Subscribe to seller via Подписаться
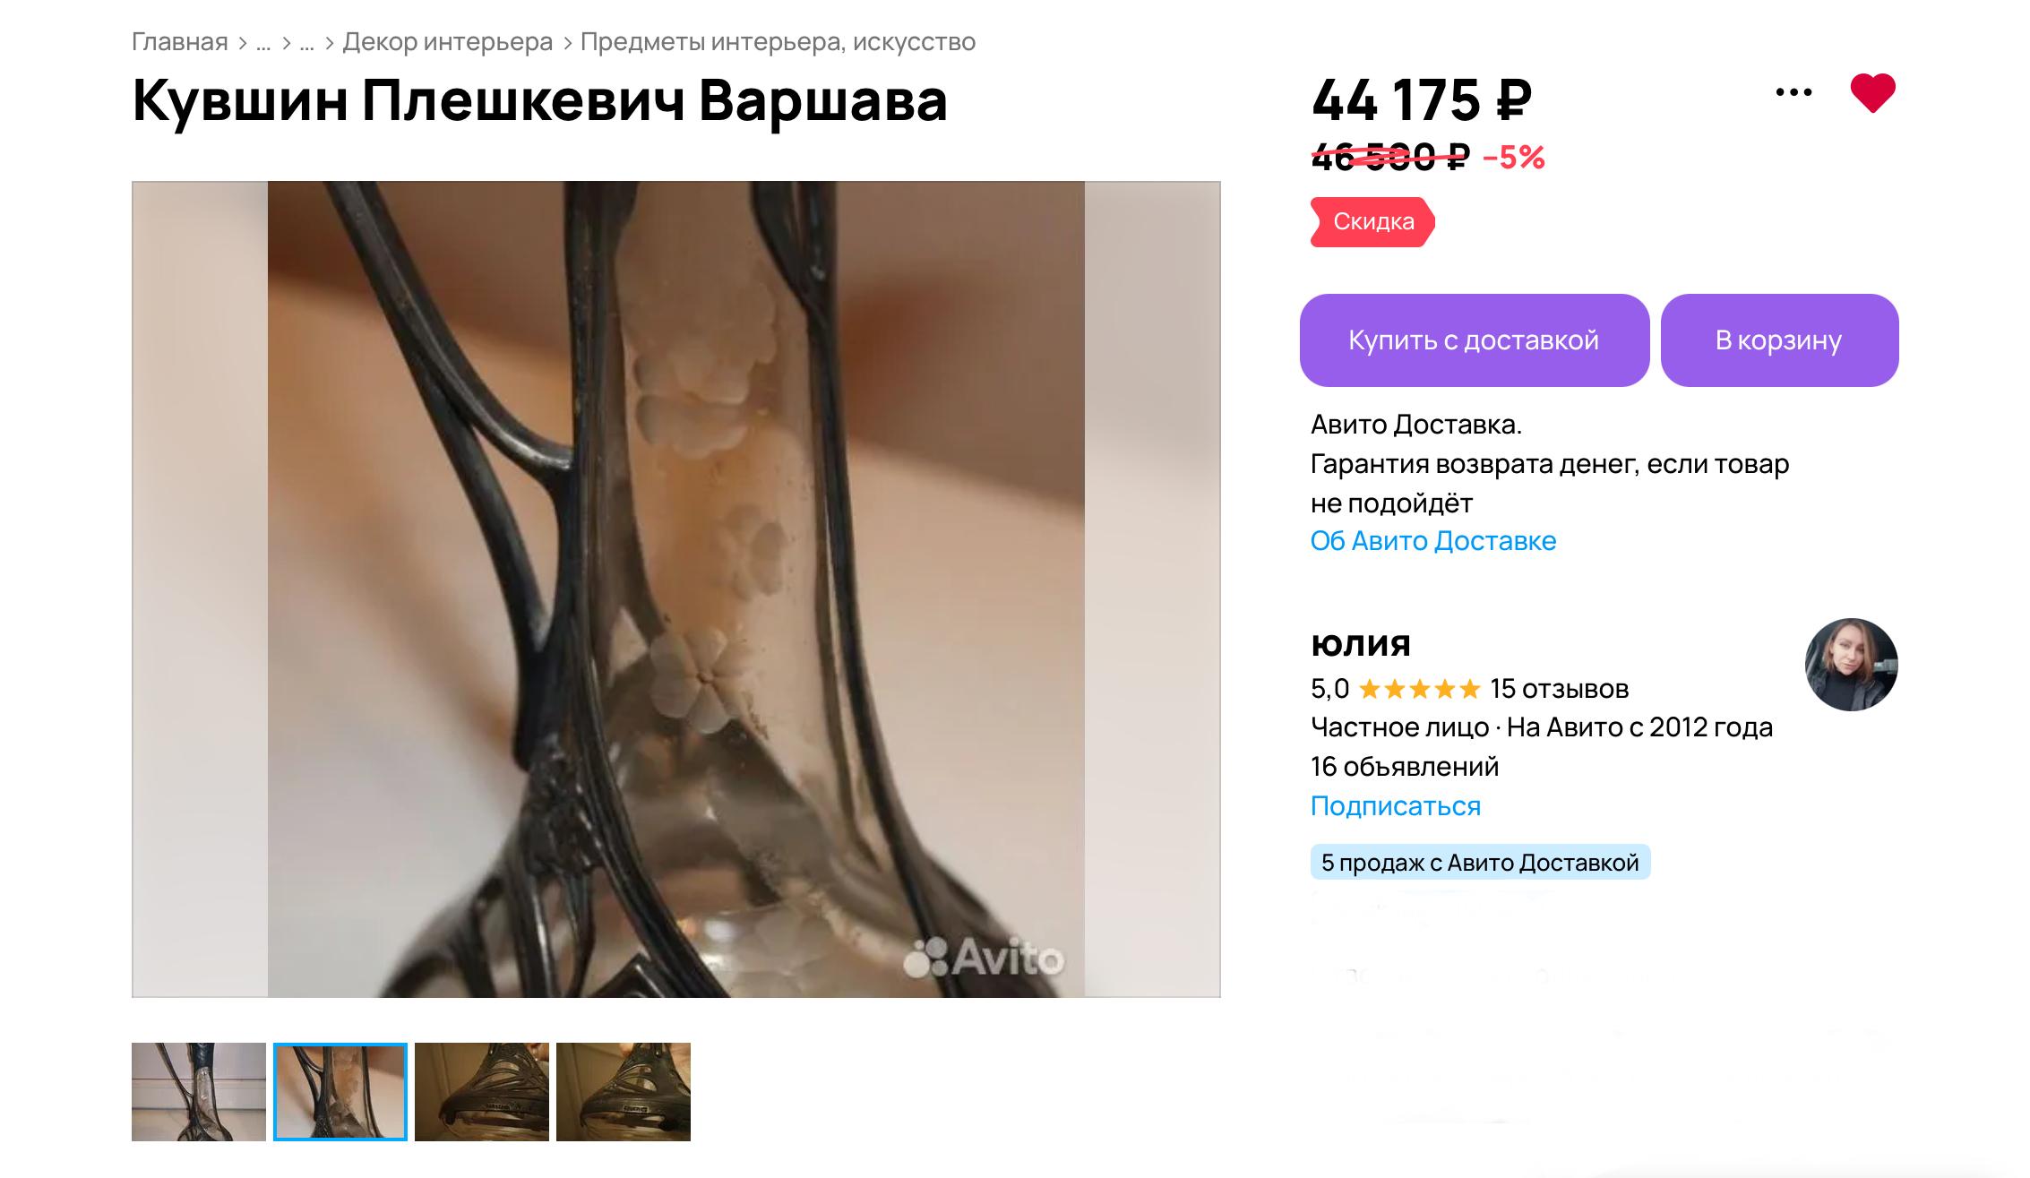Screen dimensions: 2030x1178 click(x=1396, y=806)
